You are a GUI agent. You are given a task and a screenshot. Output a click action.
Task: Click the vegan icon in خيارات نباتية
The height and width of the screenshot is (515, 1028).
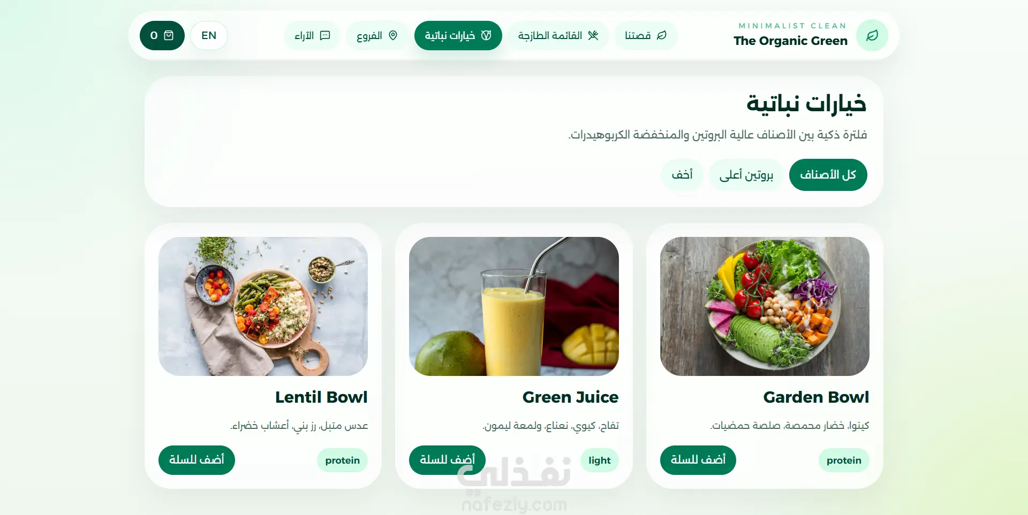click(486, 35)
